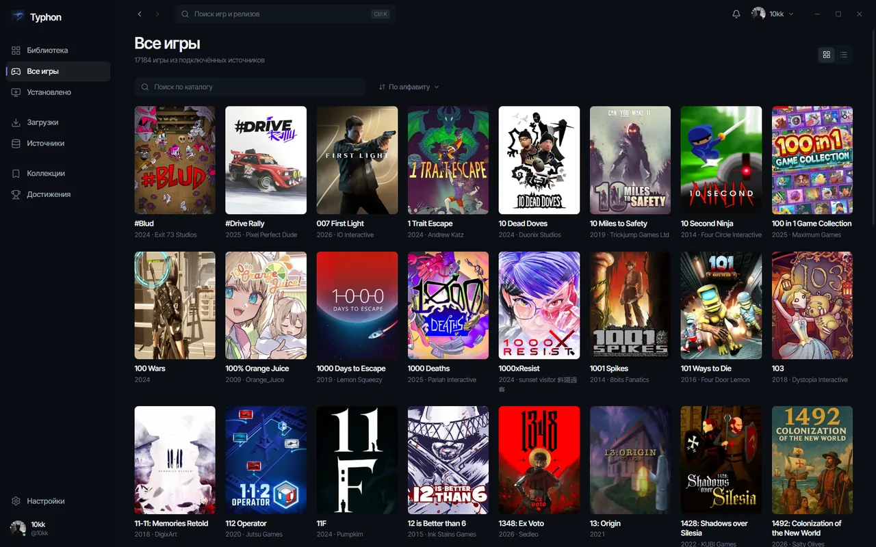Open the 100 in 1 Game Collection cover

pyautogui.click(x=812, y=160)
